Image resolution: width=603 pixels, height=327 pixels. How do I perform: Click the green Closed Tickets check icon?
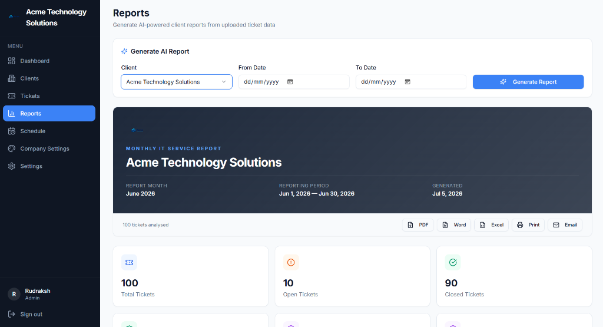453,262
